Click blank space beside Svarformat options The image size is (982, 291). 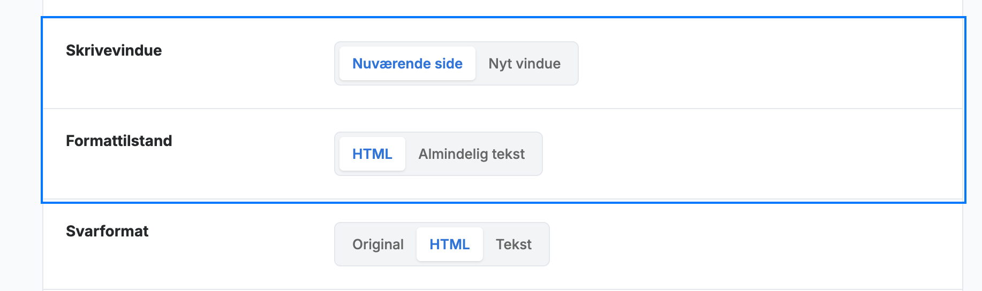(x=750, y=244)
